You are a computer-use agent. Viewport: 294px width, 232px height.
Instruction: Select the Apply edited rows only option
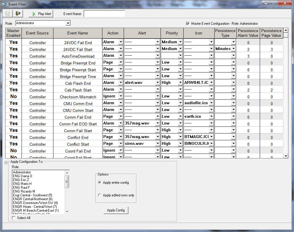click(x=99, y=195)
